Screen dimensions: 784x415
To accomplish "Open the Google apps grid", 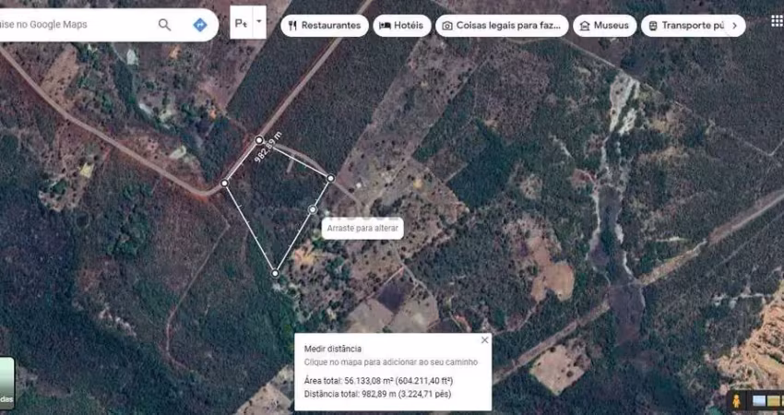I will click(776, 20).
